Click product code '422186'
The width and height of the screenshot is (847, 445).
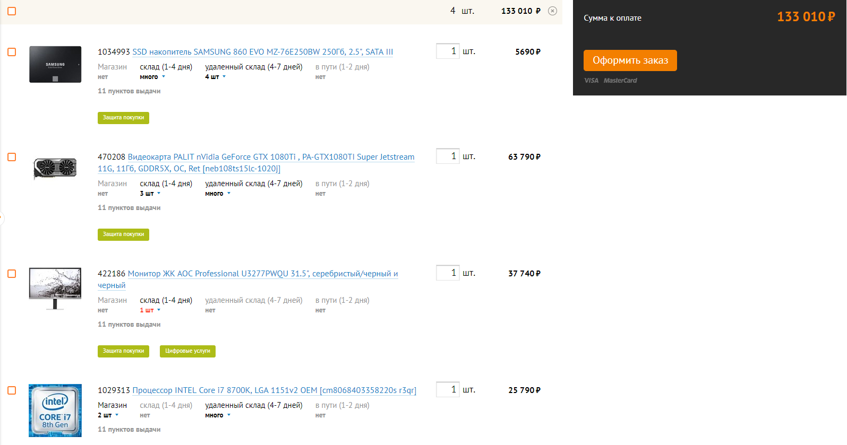[x=112, y=274]
